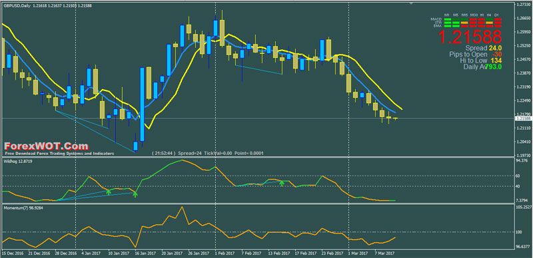Select the MACD signal bar under M1

(448, 19)
